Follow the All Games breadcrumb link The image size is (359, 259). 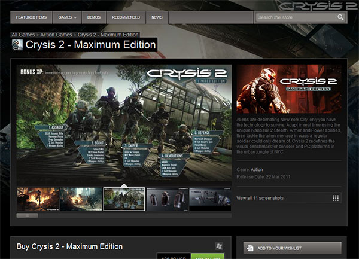[x=23, y=35]
